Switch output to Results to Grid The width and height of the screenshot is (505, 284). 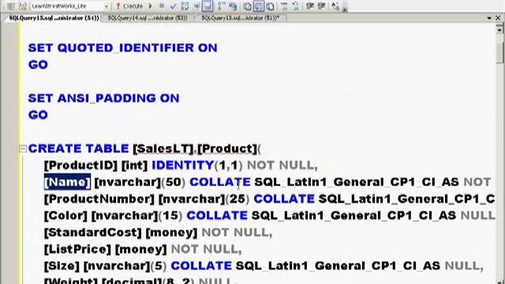pyautogui.click(x=259, y=6)
